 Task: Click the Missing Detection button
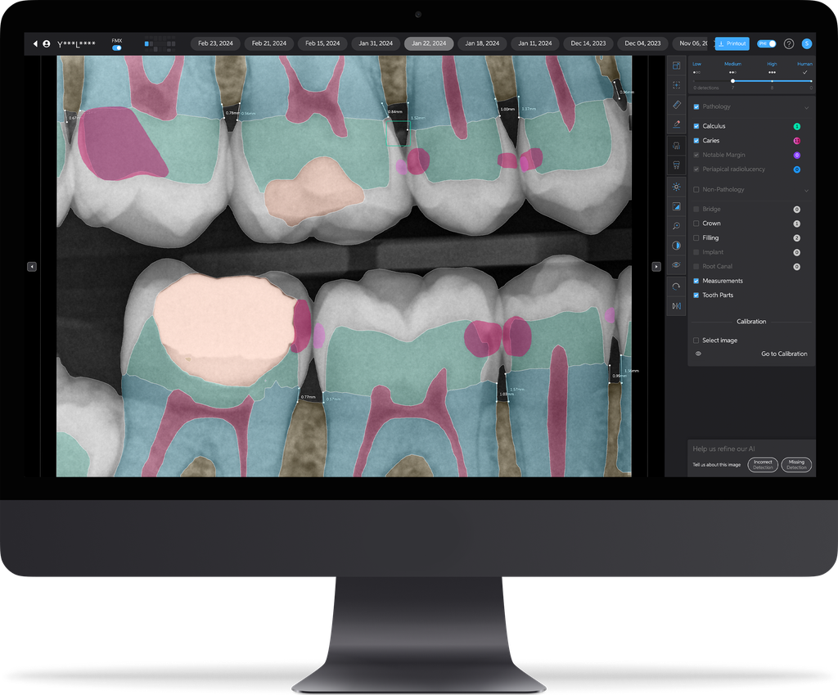tap(796, 465)
